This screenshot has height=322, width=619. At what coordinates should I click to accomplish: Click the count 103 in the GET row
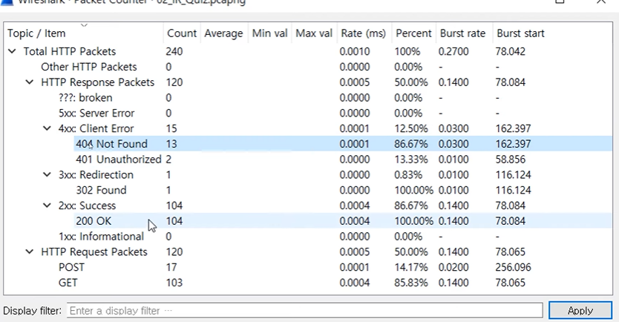click(x=174, y=283)
